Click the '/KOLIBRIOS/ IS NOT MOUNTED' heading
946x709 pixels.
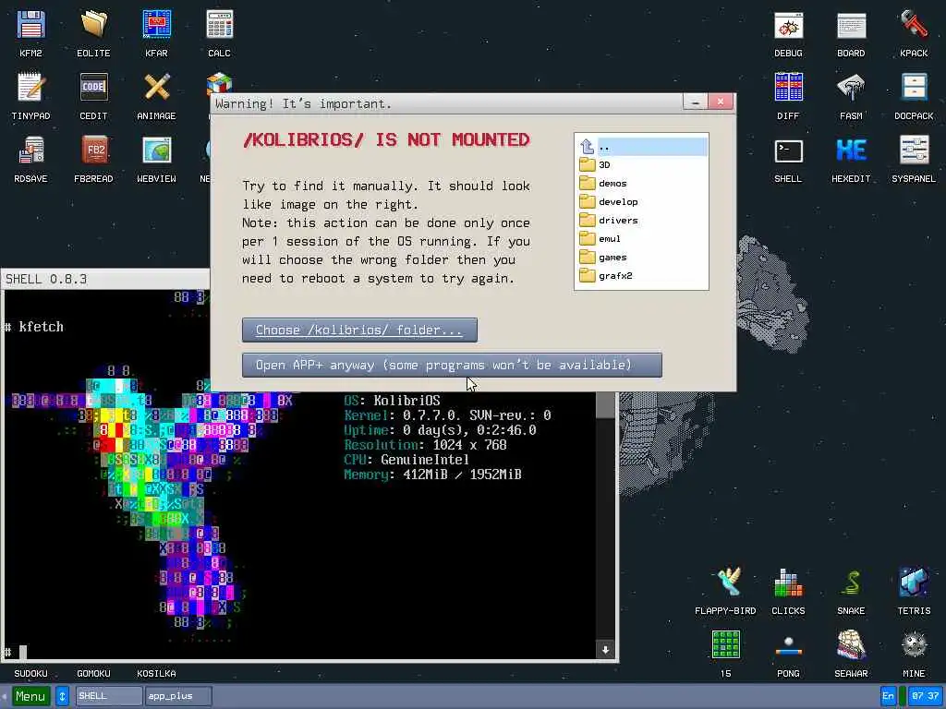[386, 140]
